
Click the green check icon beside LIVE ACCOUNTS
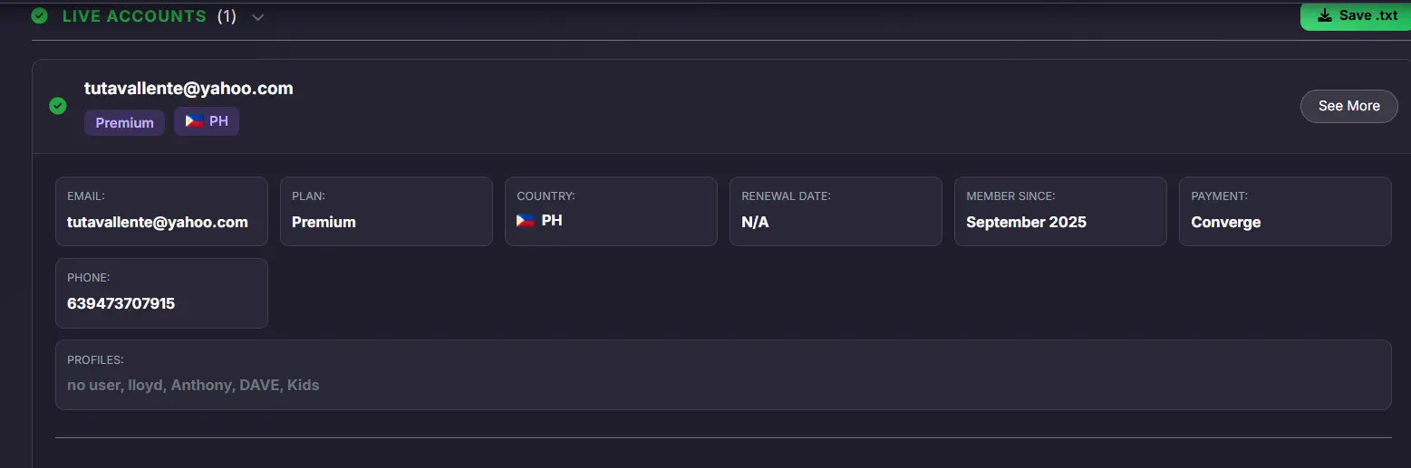tap(39, 15)
